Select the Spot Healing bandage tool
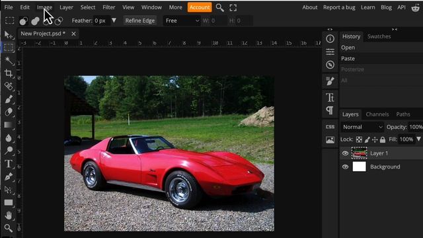The height and width of the screenshot is (238, 423). 9,87
